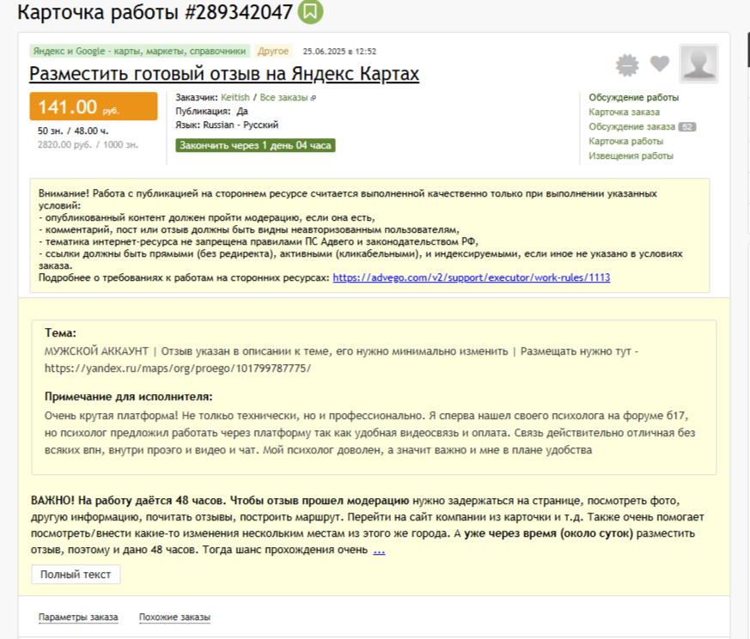
Task: Click the '141.00 руб.' price box
Action: [x=94, y=106]
